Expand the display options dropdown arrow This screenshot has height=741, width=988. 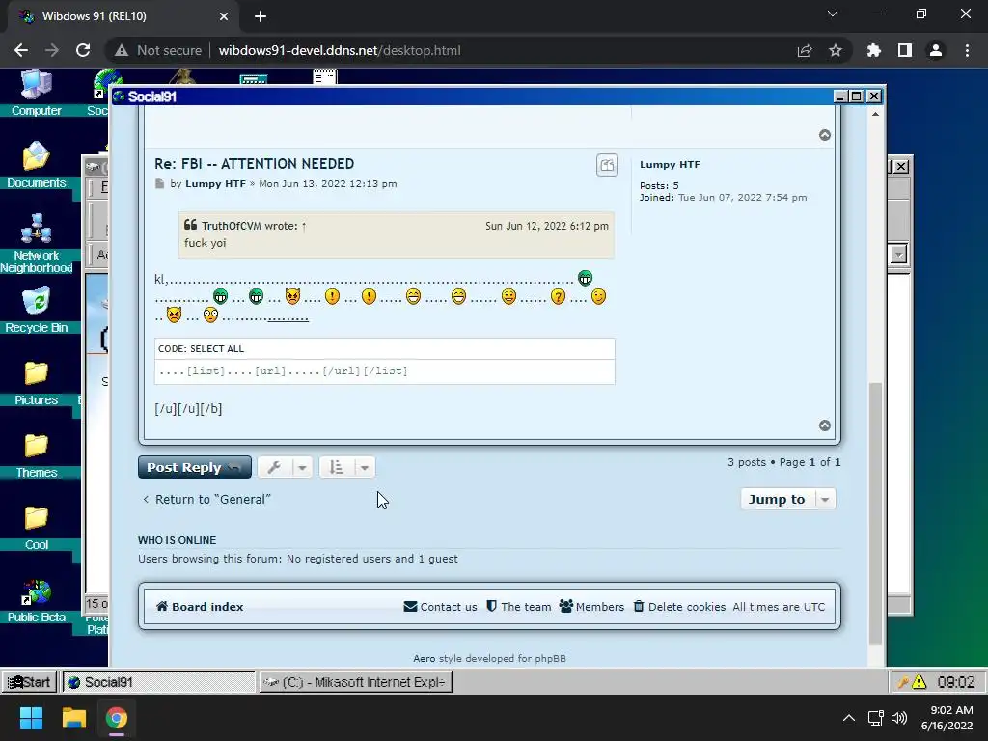364,467
